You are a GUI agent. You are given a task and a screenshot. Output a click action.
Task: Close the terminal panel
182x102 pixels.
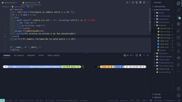148,56
